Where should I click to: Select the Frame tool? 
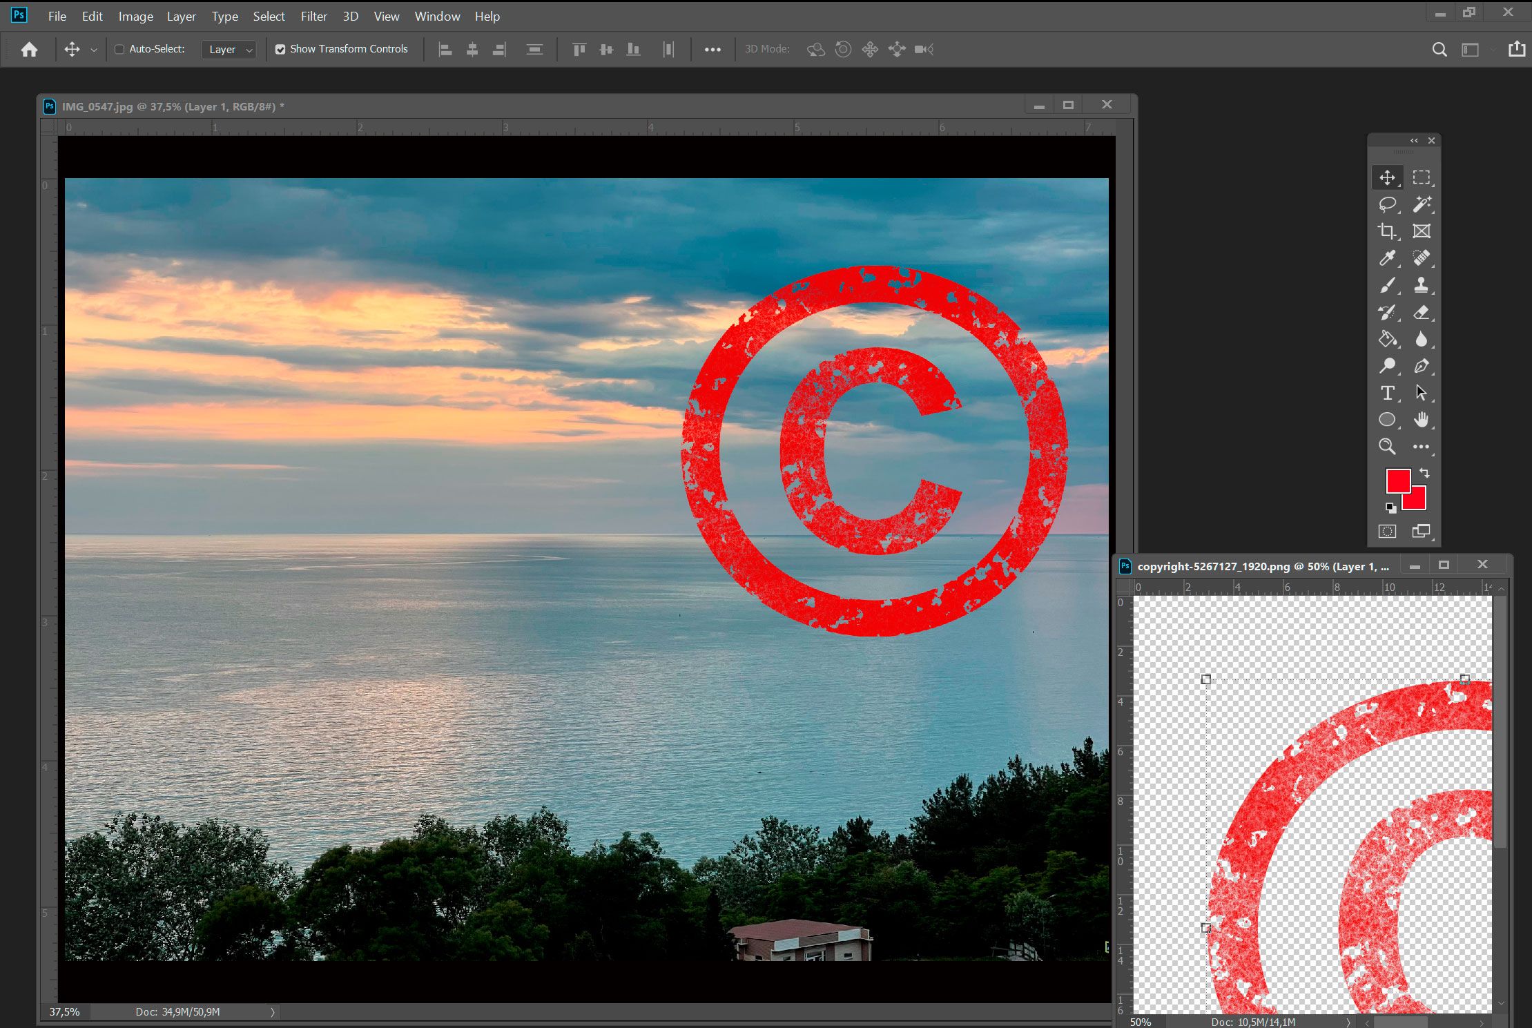tap(1421, 231)
